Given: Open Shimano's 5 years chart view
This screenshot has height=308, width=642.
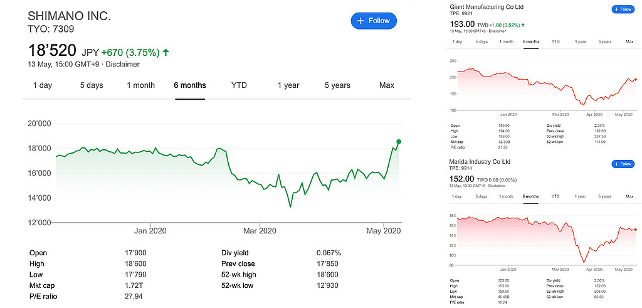Looking at the screenshot, I should [338, 85].
